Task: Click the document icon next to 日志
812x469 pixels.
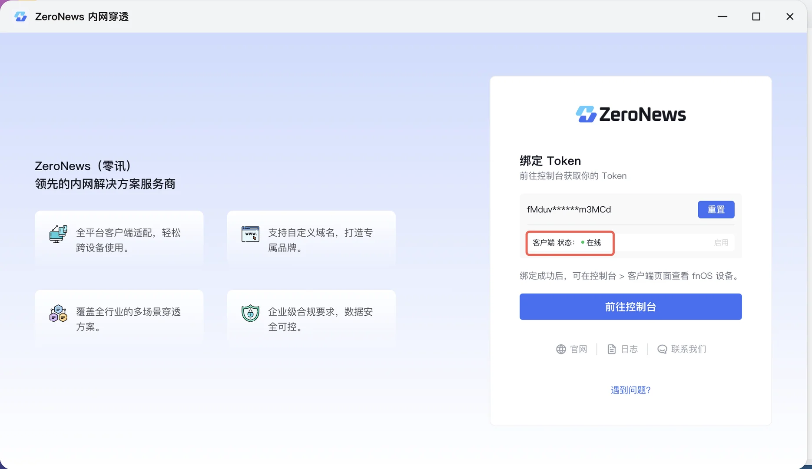Action: [611, 349]
